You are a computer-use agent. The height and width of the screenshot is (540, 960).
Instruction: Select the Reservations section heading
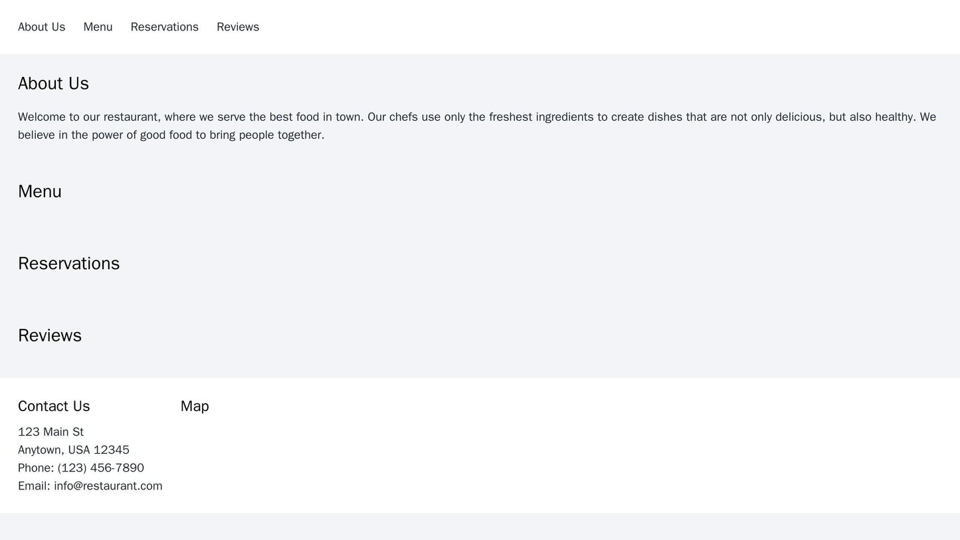pyautogui.click(x=68, y=264)
